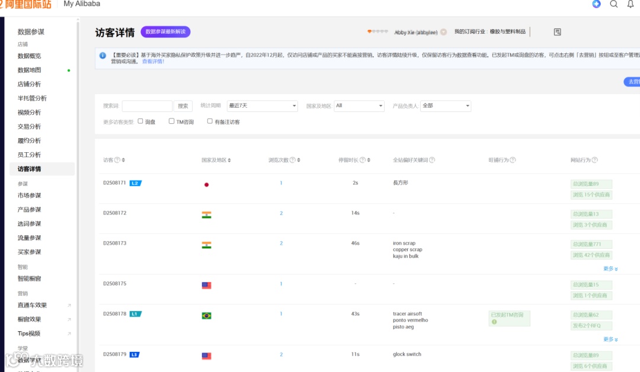Click help icon next to 浏览次数
The image size is (640, 372).
pyautogui.click(x=292, y=160)
